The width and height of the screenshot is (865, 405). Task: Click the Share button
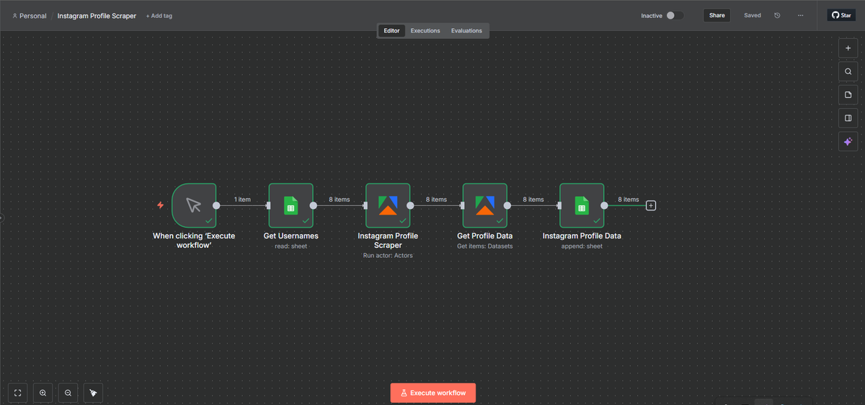coord(717,15)
